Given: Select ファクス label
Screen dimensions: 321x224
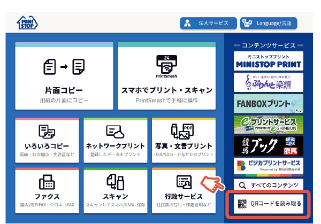Looking at the screenshot, I should (x=47, y=197).
